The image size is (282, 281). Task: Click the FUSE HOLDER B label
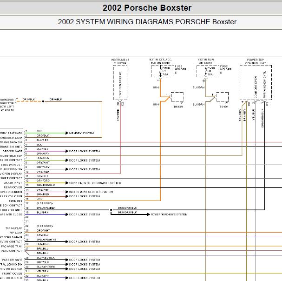[226, 69]
